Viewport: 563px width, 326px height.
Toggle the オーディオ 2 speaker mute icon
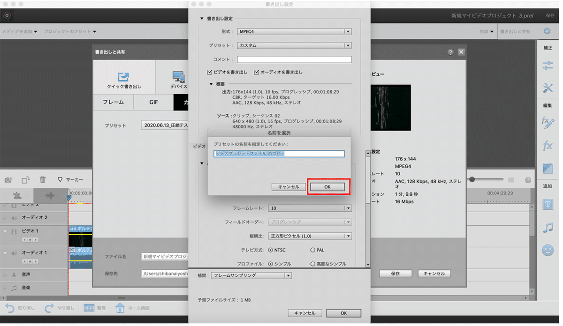click(14, 218)
